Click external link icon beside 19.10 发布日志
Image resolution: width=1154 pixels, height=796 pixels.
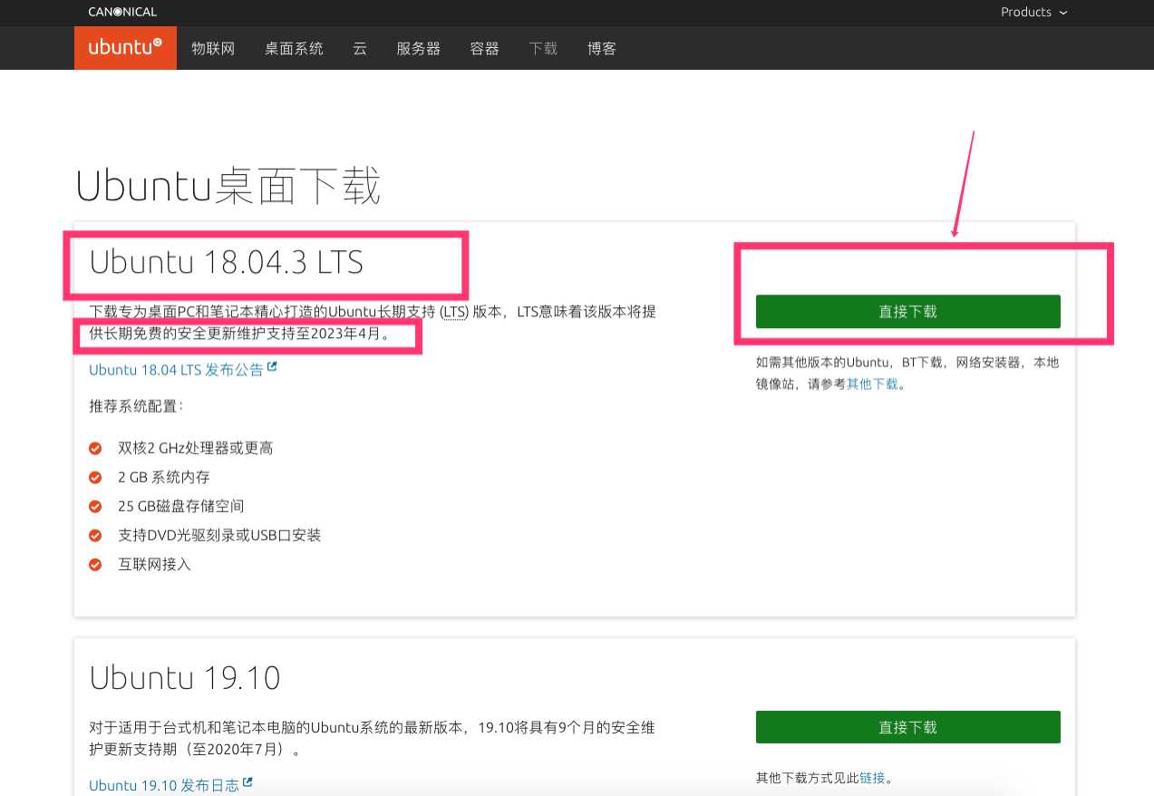click(247, 783)
